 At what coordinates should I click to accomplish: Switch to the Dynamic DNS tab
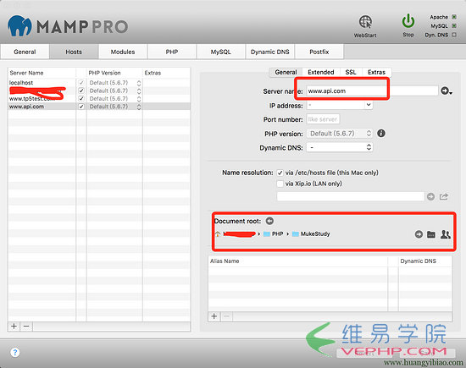[269, 52]
